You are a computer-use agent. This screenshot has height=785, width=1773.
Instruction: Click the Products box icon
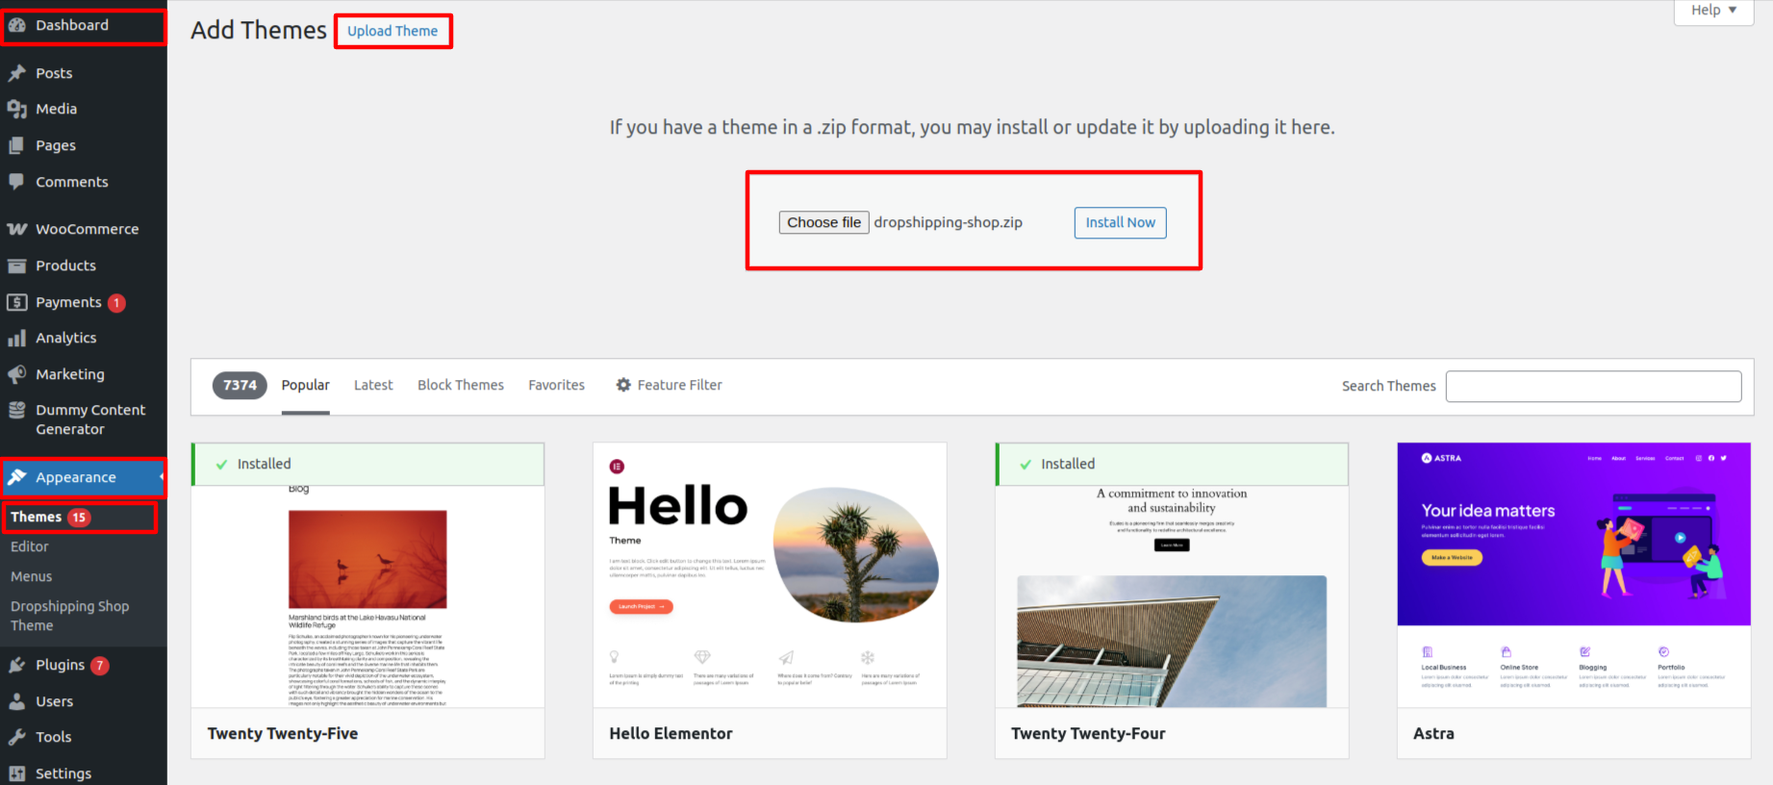pyautogui.click(x=16, y=266)
